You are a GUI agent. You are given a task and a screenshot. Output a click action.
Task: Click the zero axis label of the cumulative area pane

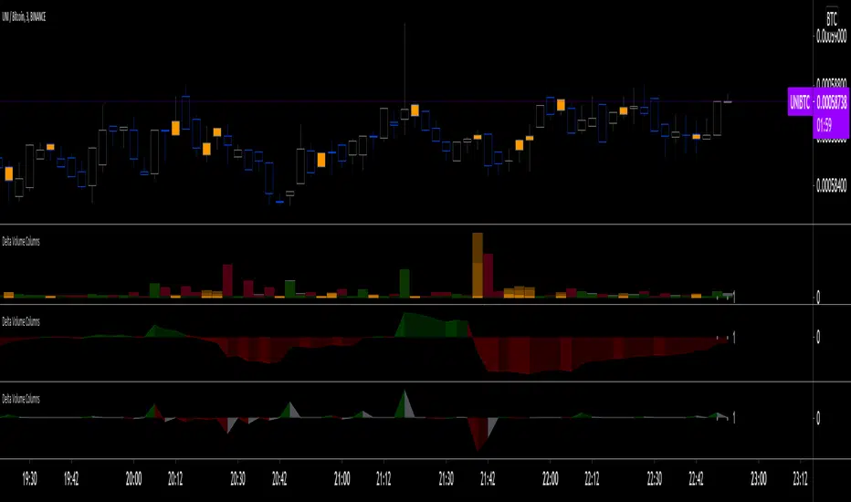coord(818,337)
